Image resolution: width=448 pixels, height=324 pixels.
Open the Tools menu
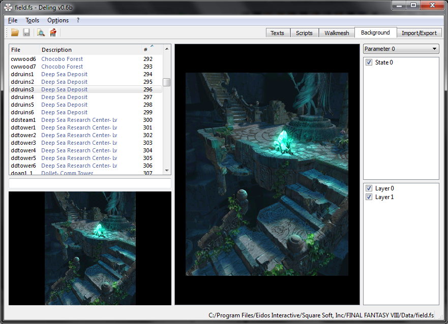pos(32,20)
